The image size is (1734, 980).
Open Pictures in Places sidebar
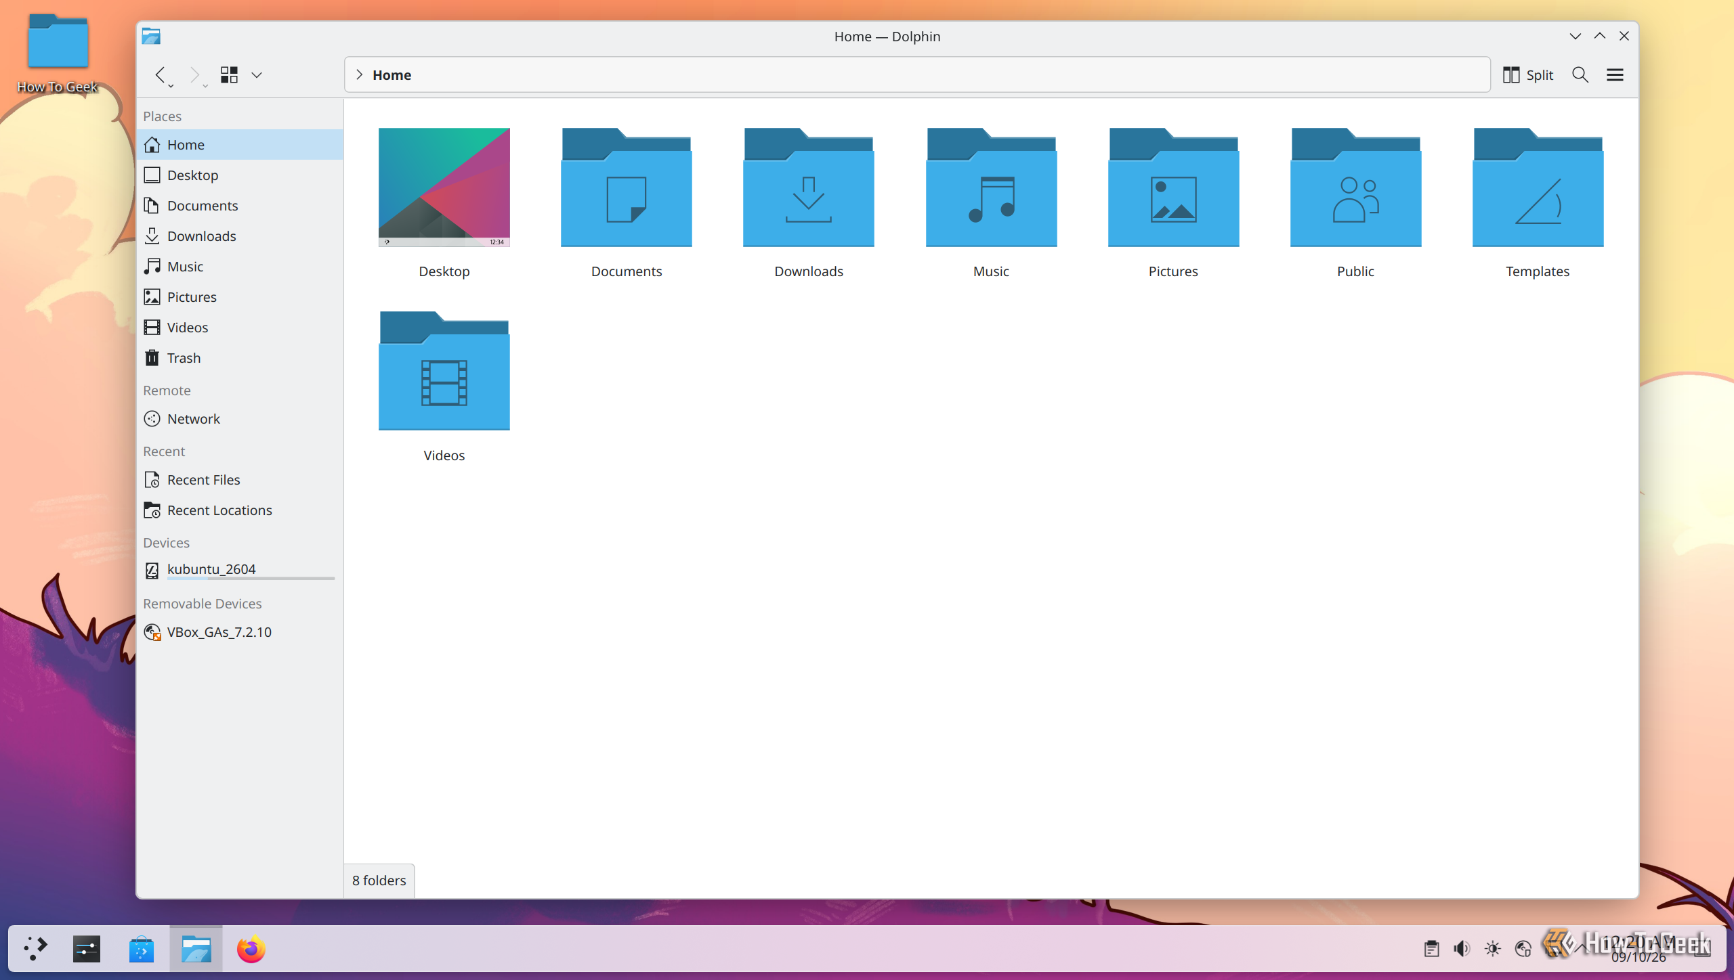(240, 297)
